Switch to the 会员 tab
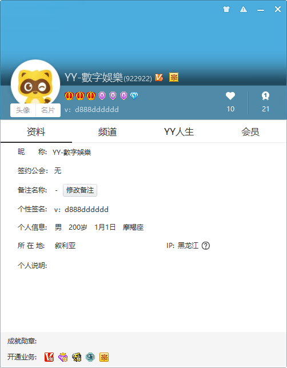Image resolution: width=287 pixels, height=368 pixels. pos(250,131)
